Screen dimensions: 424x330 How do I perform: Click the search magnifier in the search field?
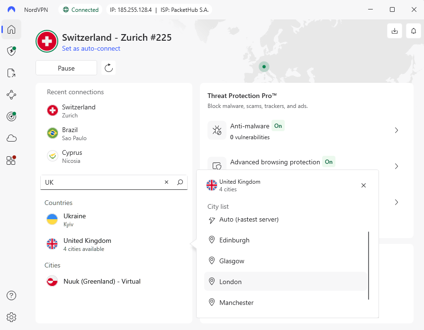(x=180, y=182)
